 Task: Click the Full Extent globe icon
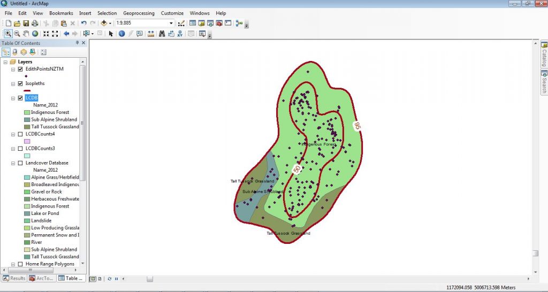(35, 34)
